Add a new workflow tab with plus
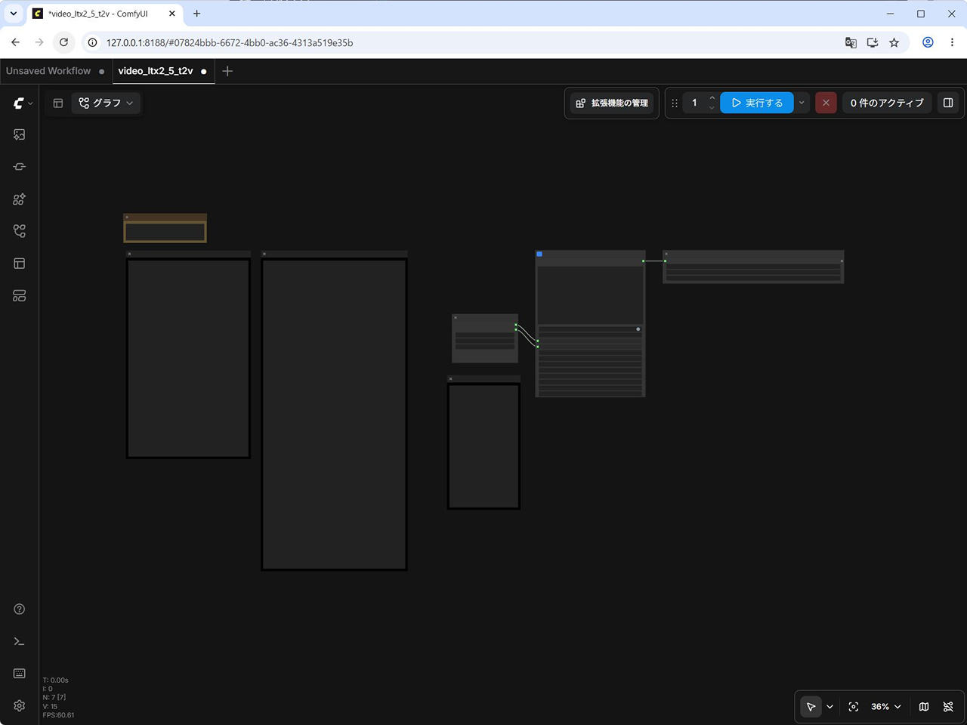The width and height of the screenshot is (967, 725). tap(227, 71)
